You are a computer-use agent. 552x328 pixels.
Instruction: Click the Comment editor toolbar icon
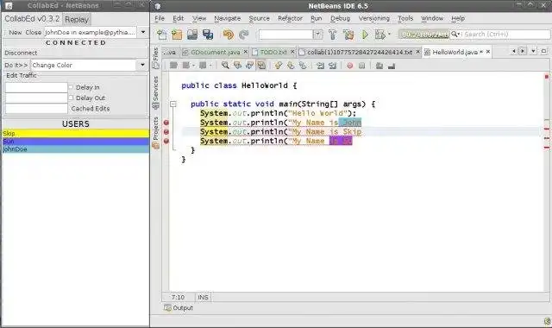click(379, 66)
